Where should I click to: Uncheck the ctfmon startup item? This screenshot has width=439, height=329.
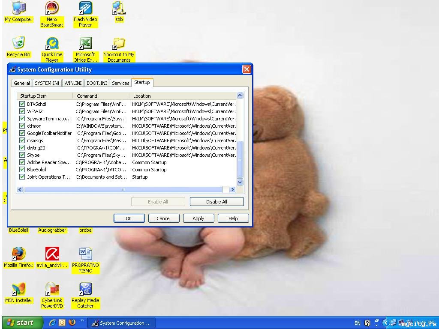[22, 126]
